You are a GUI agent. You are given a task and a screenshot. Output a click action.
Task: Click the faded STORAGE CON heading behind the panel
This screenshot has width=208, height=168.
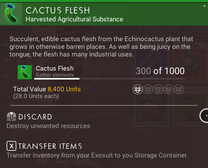pos(172,29)
